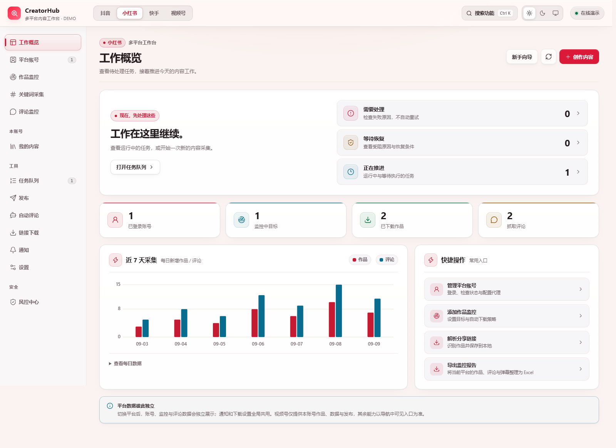Switch to 快手 platform tab
The width and height of the screenshot is (616, 448).
pos(154,13)
